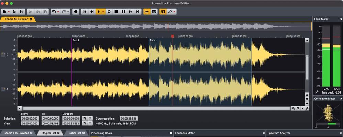
Task: Select the zoom magnifier tool
Action: pyautogui.click(x=170, y=12)
